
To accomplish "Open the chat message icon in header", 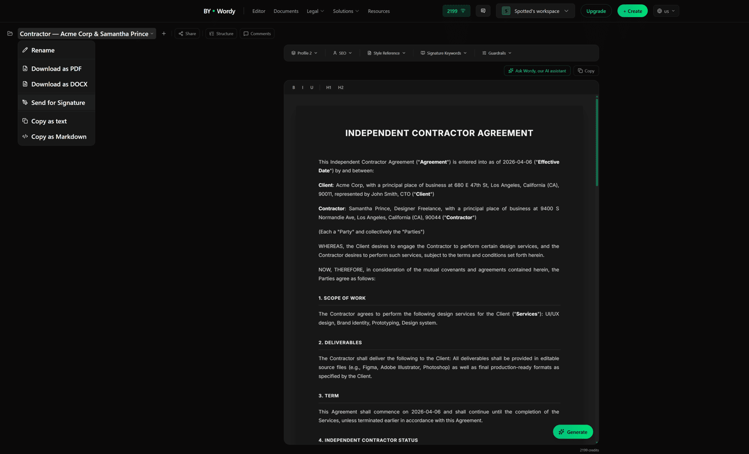I will coord(483,11).
